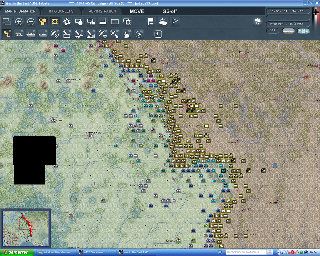The image size is (320, 256).
Task: Open the factory locations overlay
Action: coord(103,22)
